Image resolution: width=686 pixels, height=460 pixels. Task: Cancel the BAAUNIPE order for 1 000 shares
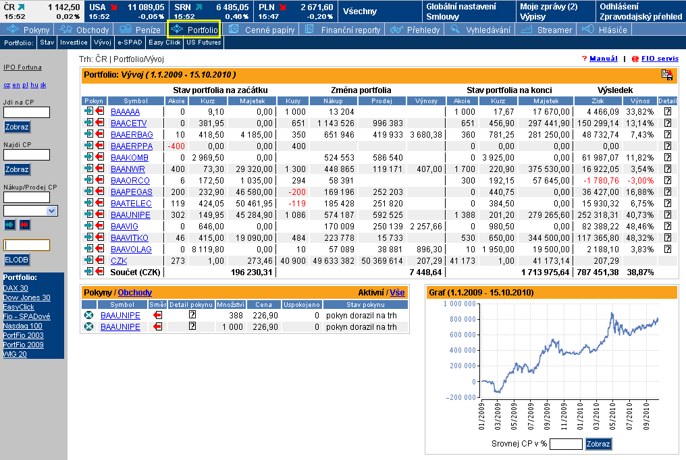click(x=89, y=326)
